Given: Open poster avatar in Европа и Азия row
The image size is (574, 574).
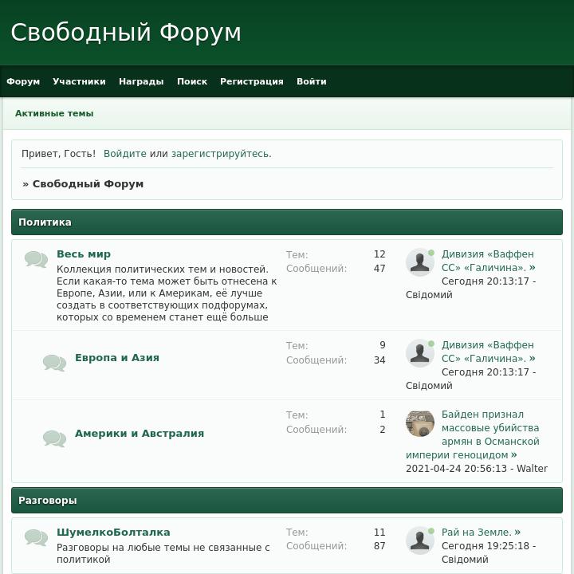Looking at the screenshot, I should (x=420, y=353).
